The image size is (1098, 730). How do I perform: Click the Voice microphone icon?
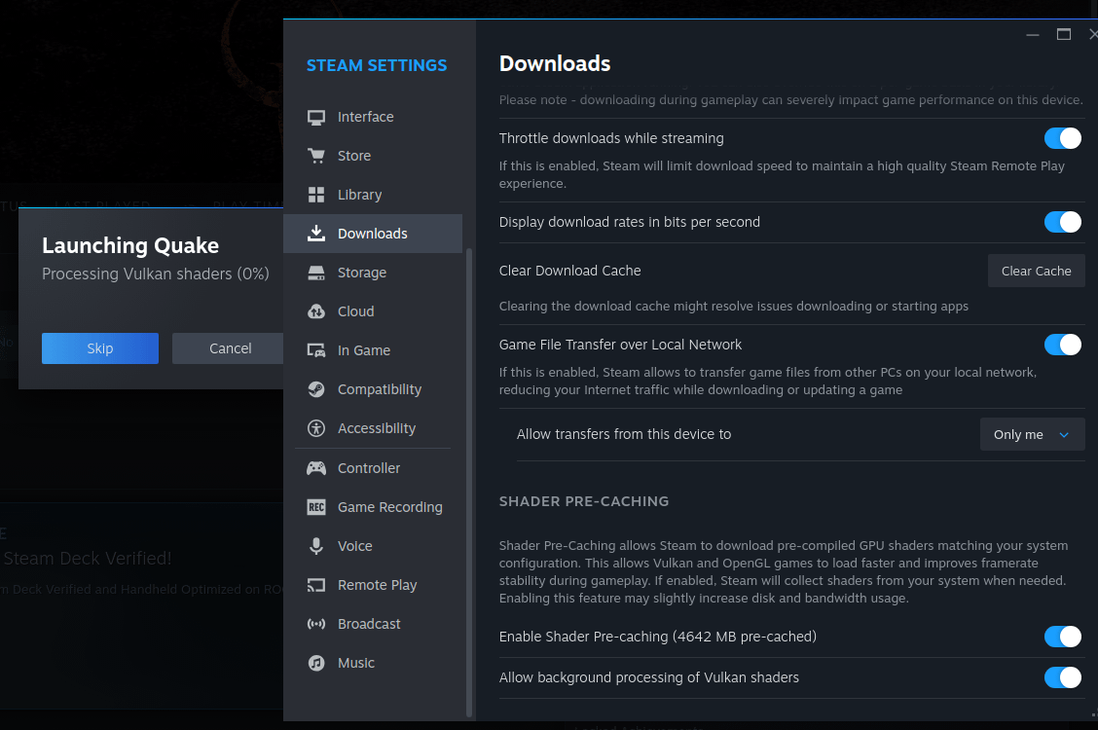click(x=316, y=546)
